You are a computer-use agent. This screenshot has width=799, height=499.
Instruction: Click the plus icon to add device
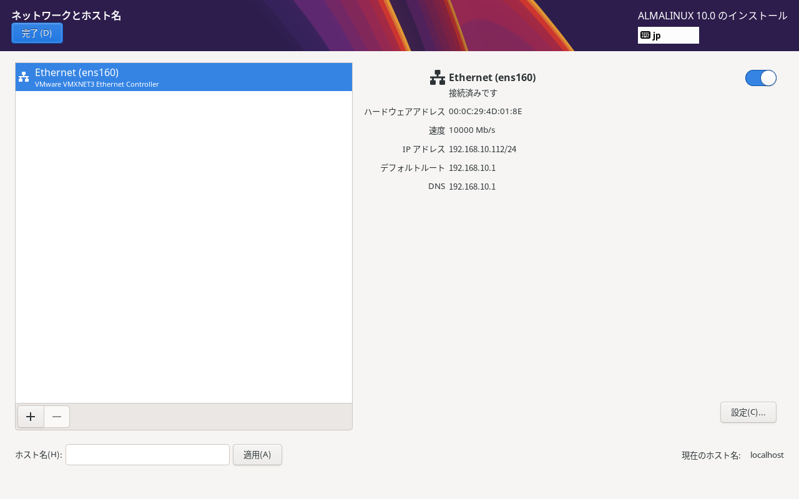click(x=31, y=417)
